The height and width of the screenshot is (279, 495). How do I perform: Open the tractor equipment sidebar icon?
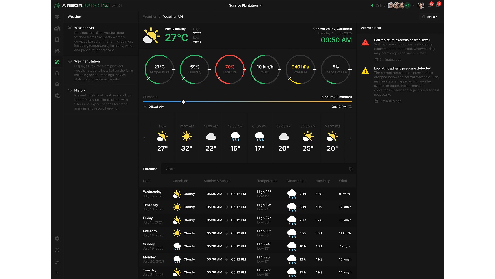pyautogui.click(x=57, y=51)
